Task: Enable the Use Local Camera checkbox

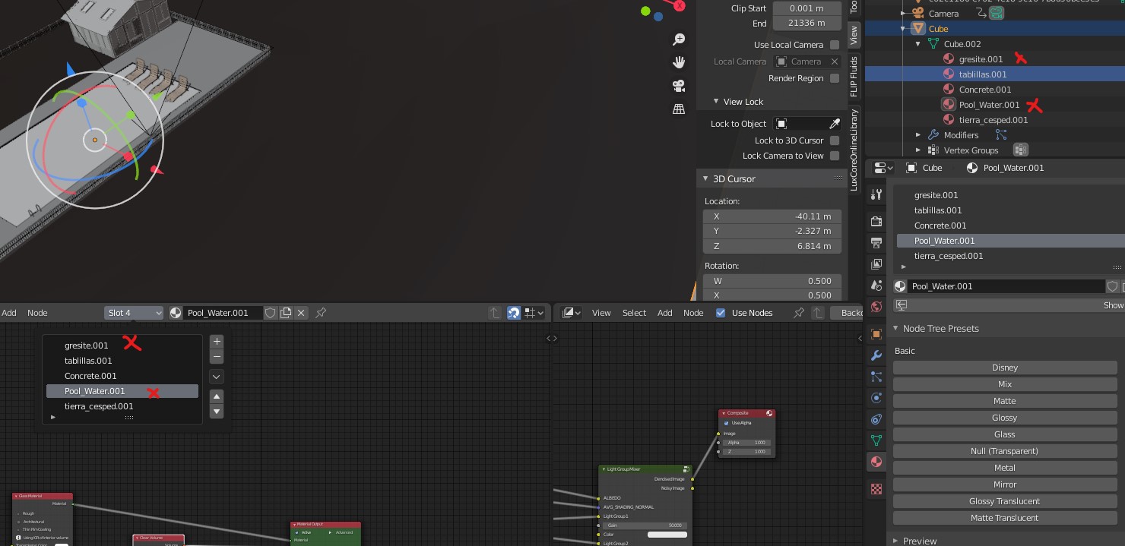Action: 835,45
